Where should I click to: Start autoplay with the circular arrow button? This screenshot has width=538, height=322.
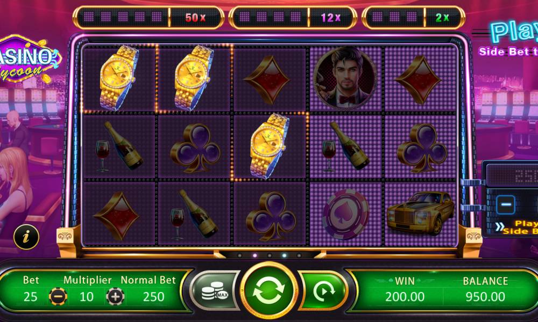(x=323, y=291)
